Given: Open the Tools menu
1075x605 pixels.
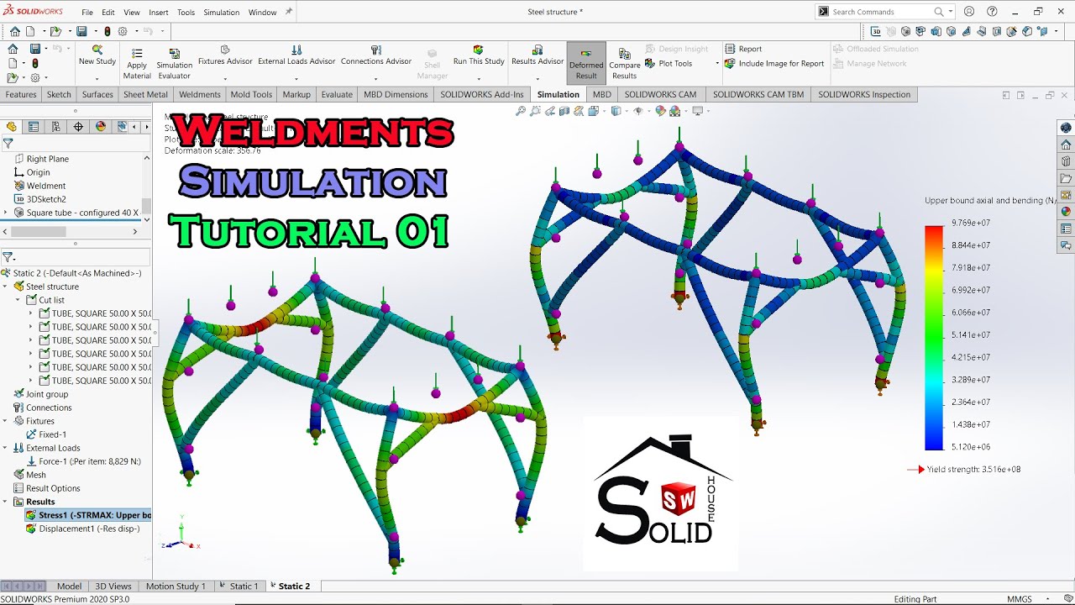Looking at the screenshot, I should (x=186, y=13).
